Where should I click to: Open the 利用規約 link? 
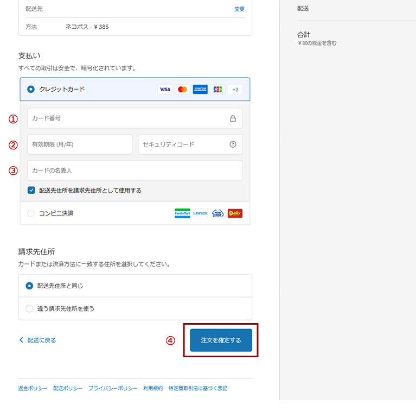(153, 388)
